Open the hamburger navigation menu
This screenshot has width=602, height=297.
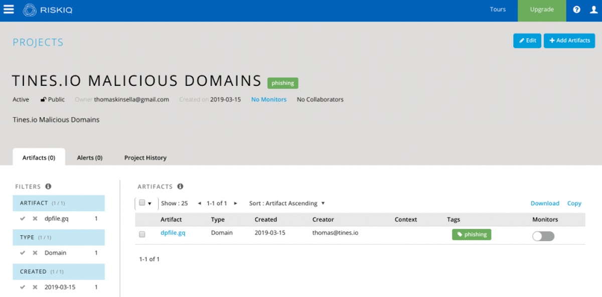pos(9,9)
